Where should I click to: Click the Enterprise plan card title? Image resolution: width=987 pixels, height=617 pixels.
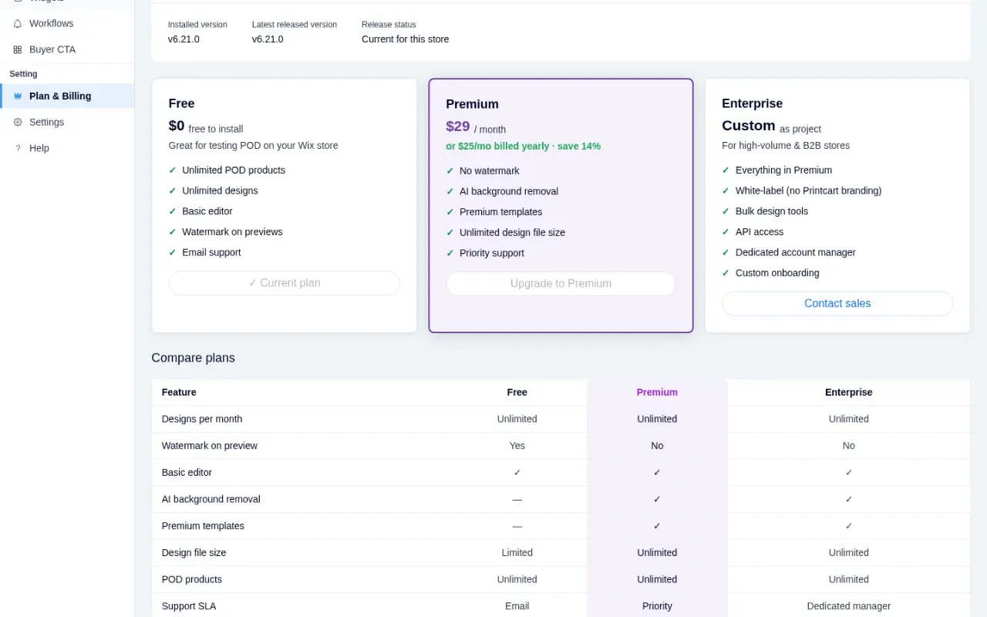[x=752, y=103]
